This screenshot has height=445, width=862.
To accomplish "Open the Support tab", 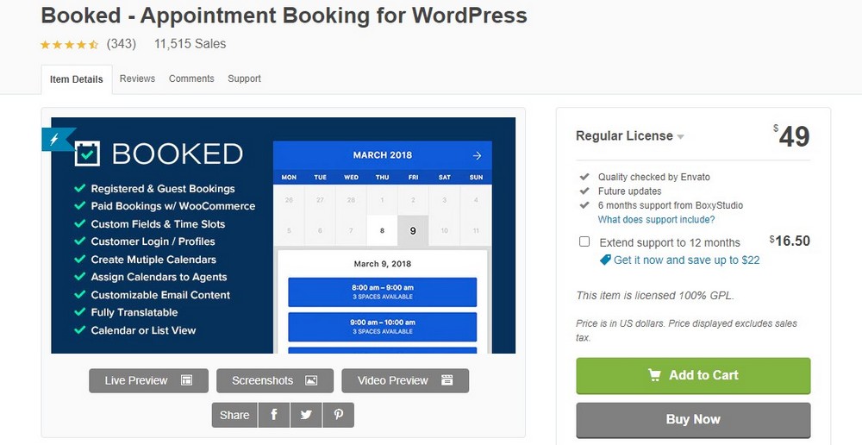I will click(x=244, y=78).
